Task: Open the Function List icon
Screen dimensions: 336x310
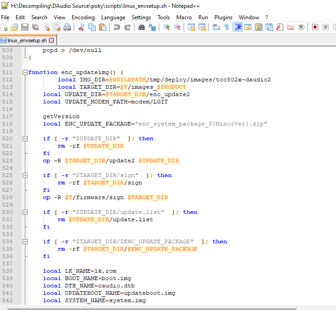Action: click(280, 28)
